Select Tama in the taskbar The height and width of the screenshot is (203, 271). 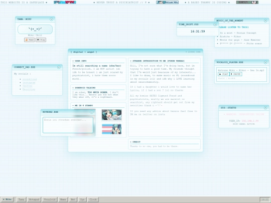pyautogui.click(x=21, y=199)
